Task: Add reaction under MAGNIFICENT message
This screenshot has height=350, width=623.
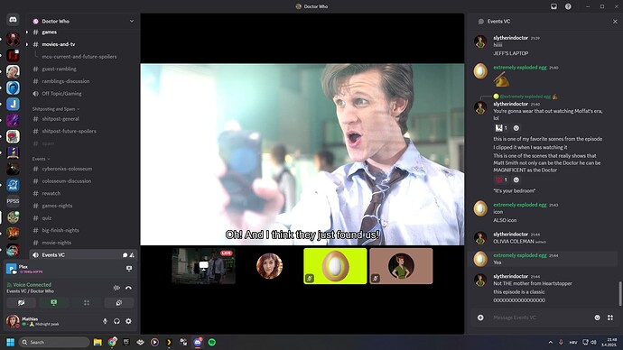Action: pos(516,180)
